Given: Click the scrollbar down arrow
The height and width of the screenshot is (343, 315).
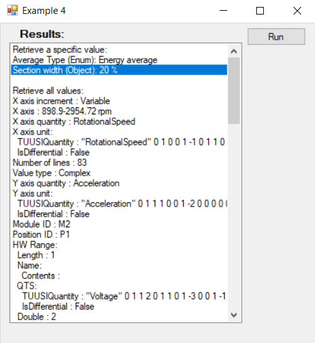Looking at the screenshot, I should click(x=234, y=315).
